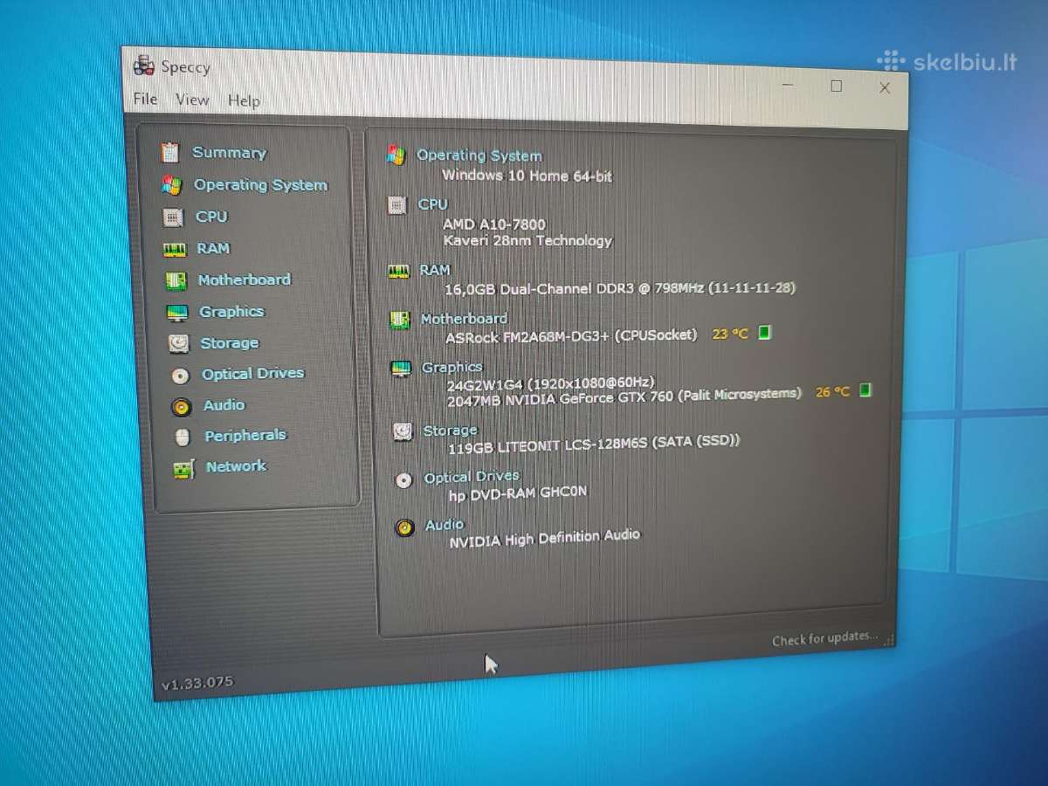The image size is (1048, 786).
Task: Click the Motherboard icon in sidebar
Action: 176,281
